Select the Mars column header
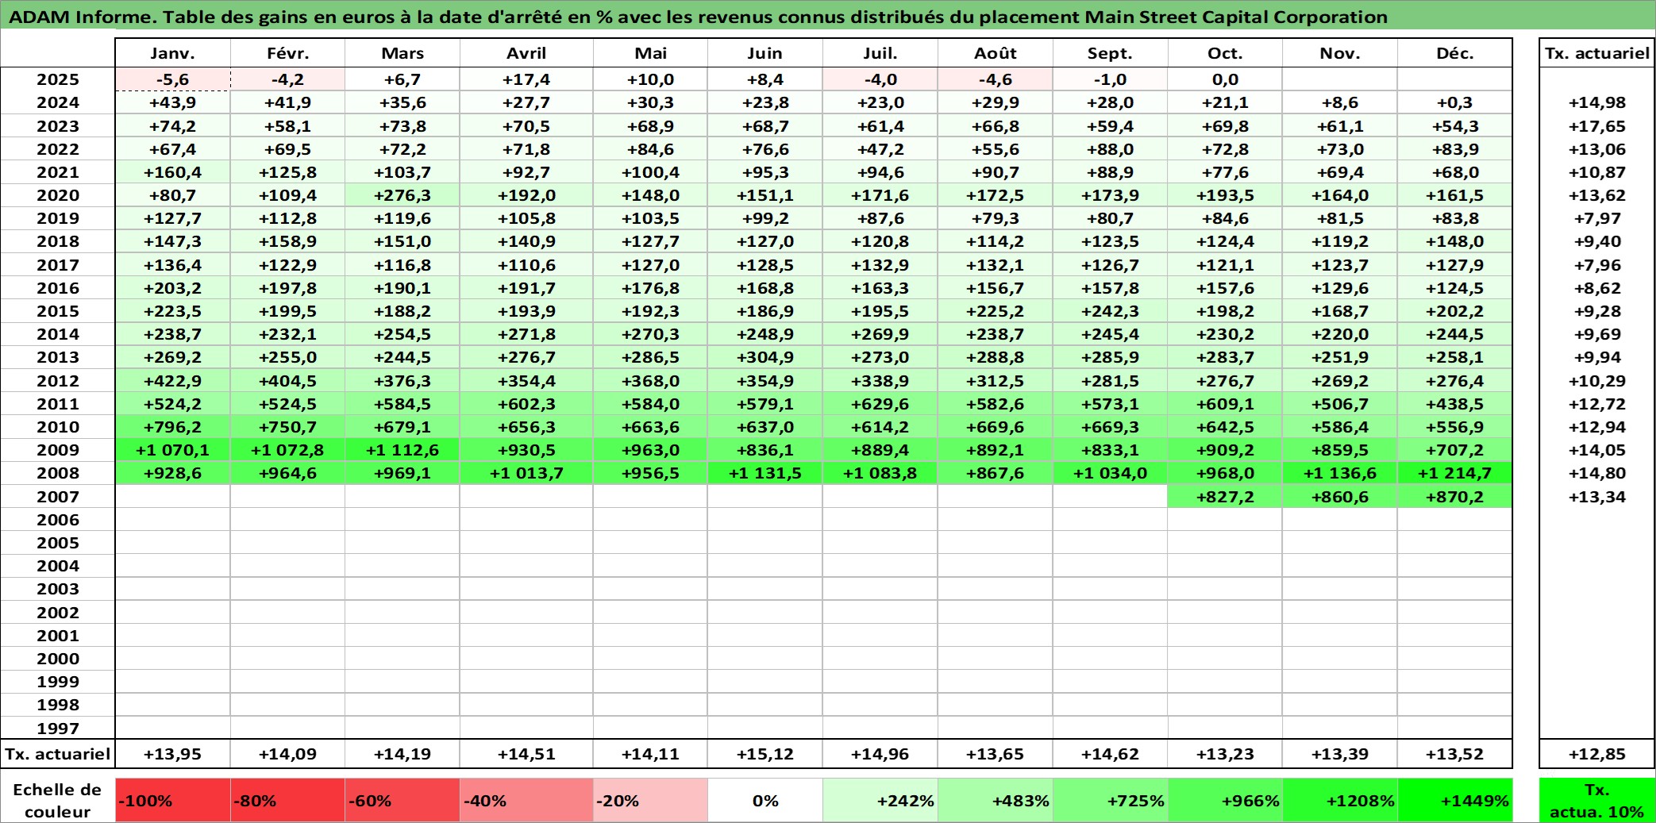 402,53
